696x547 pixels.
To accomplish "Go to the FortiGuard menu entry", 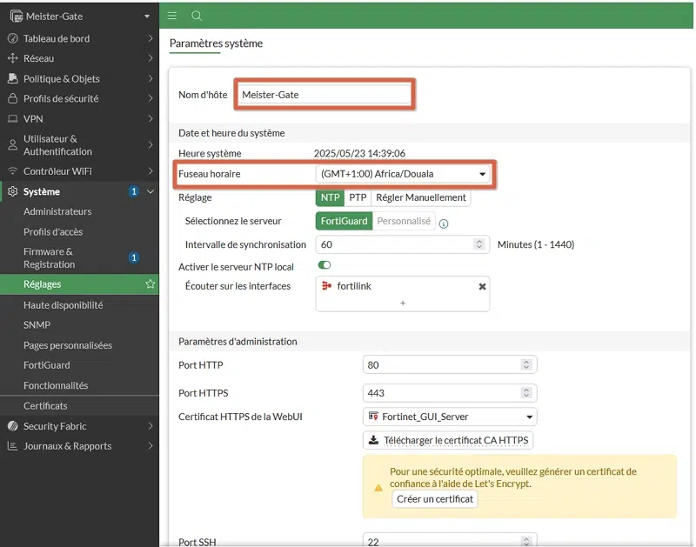I will [47, 365].
